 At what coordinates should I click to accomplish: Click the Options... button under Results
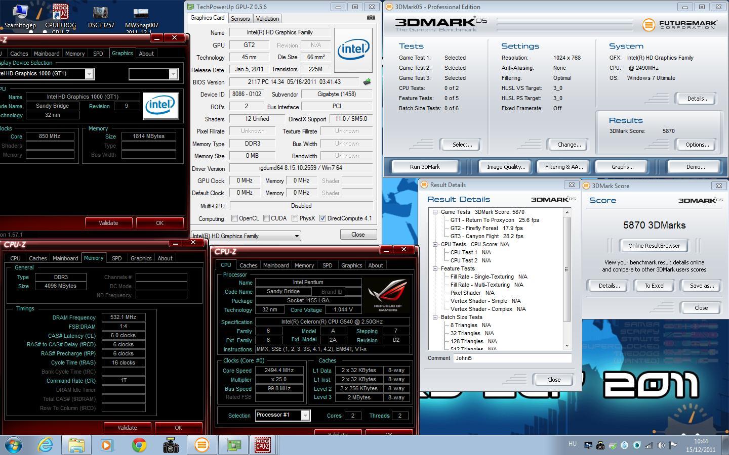[x=697, y=145]
